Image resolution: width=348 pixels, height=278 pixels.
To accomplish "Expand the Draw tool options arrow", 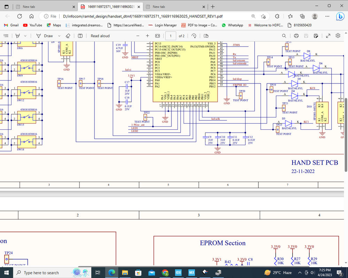I will click(59, 36).
